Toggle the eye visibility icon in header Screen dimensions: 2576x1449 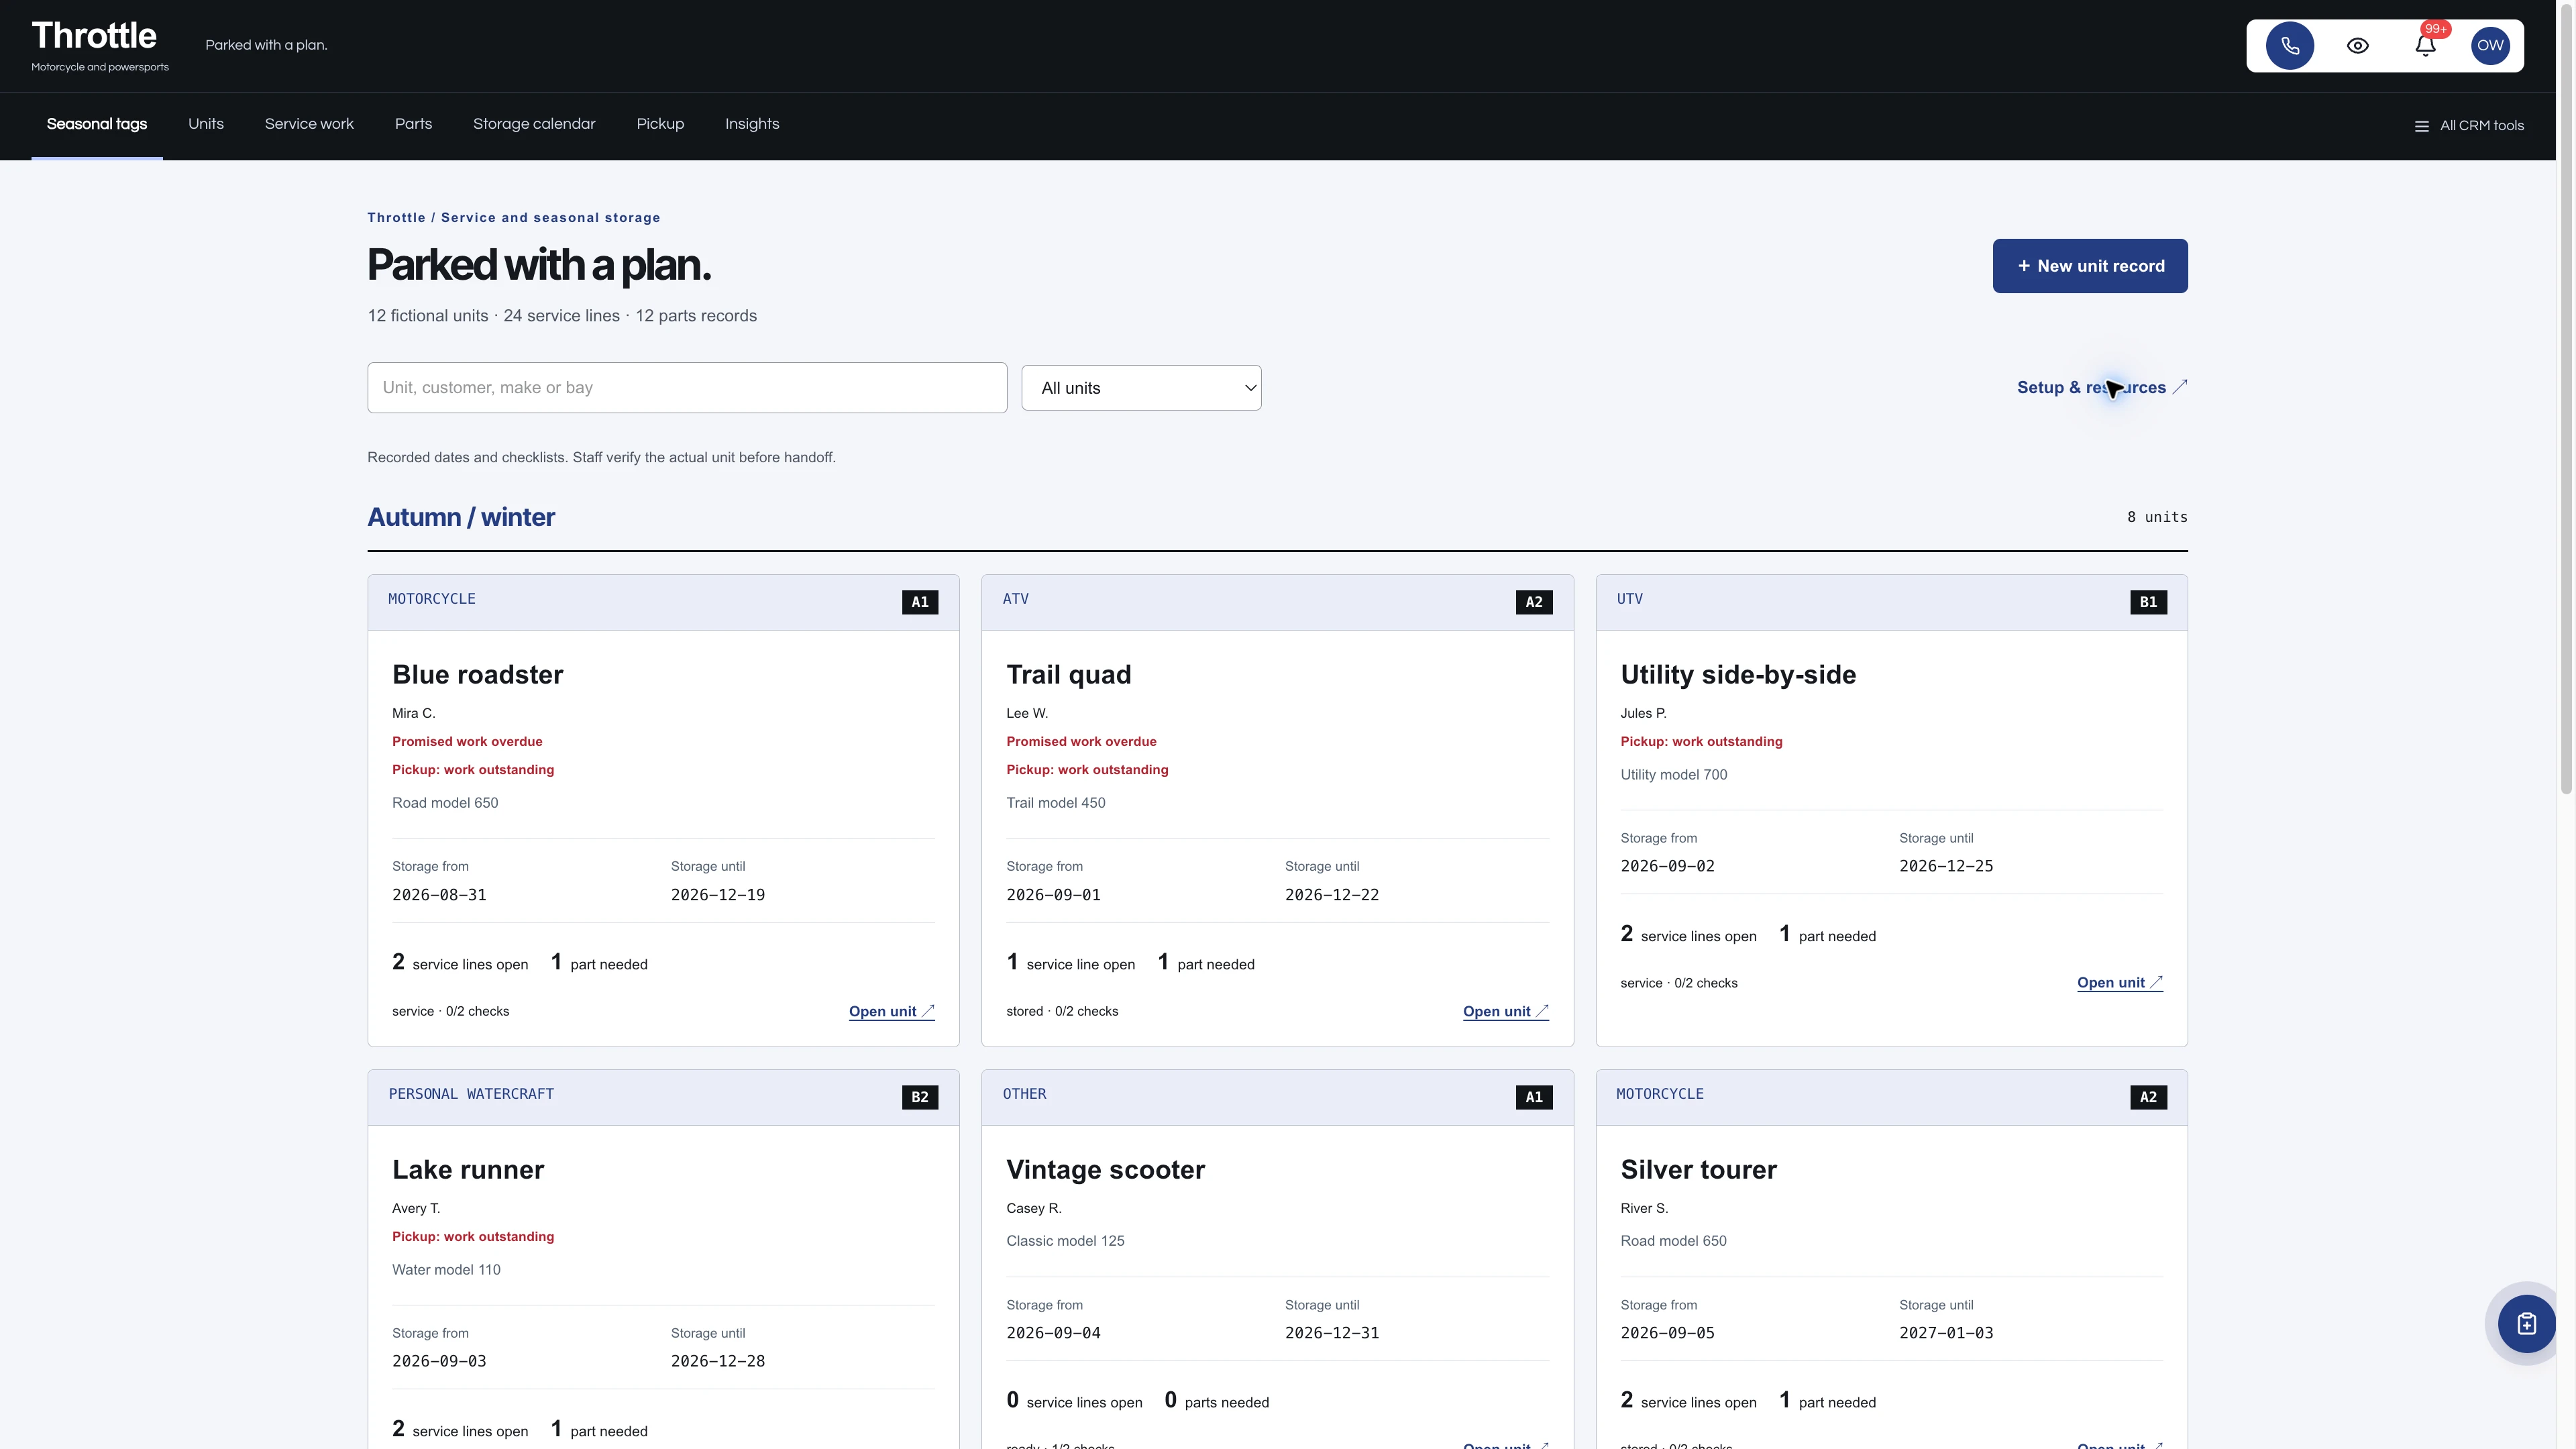[x=2357, y=46]
